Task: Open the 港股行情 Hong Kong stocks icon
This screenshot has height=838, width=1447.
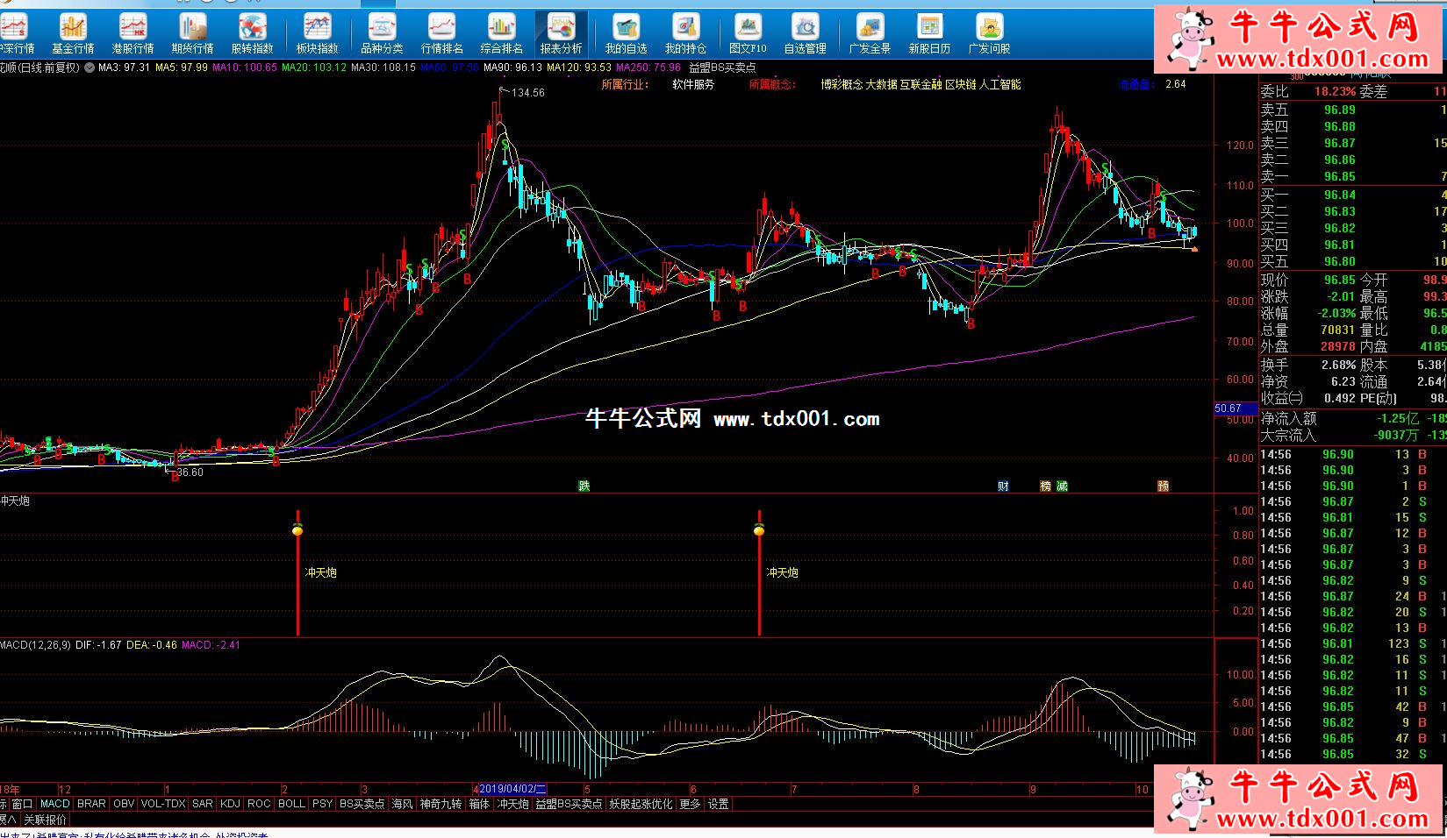Action: point(133,33)
